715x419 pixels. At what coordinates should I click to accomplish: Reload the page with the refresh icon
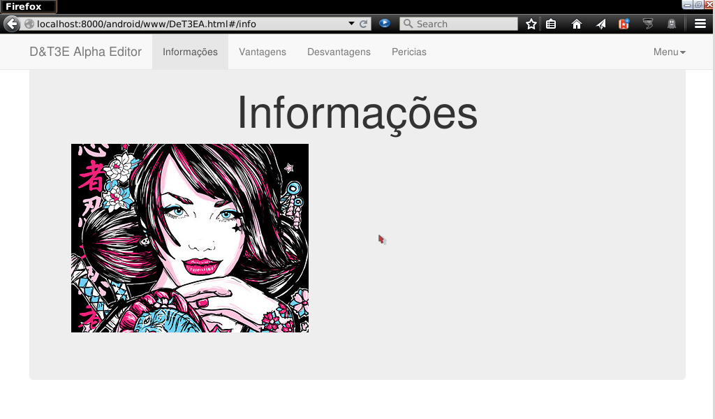364,24
